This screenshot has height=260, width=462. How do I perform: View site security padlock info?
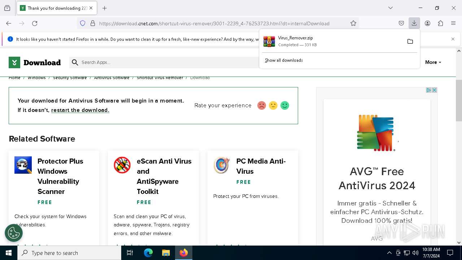pyautogui.click(x=93, y=23)
